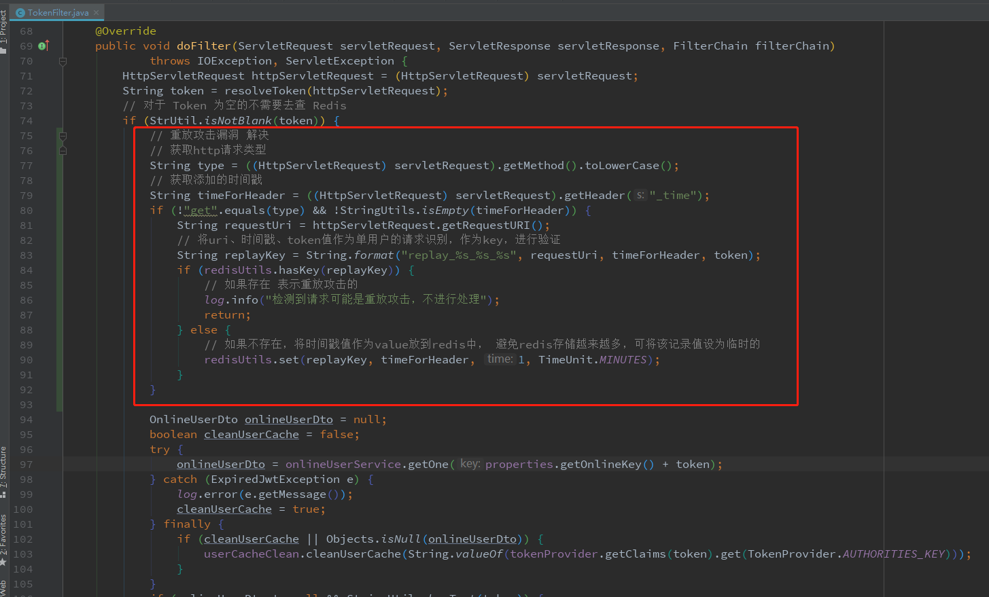The height and width of the screenshot is (597, 989).
Task: Click the true keyword on line 100
Action: point(306,509)
